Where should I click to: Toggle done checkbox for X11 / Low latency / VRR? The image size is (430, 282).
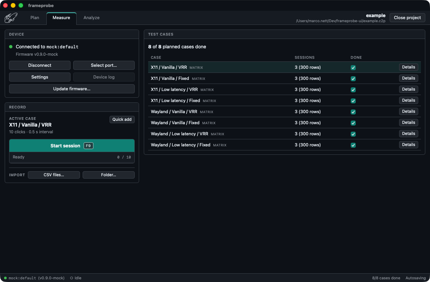[353, 90]
